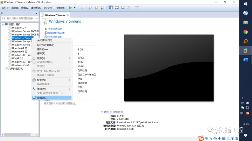Expand hidden tray icons chevron

click(243, 98)
